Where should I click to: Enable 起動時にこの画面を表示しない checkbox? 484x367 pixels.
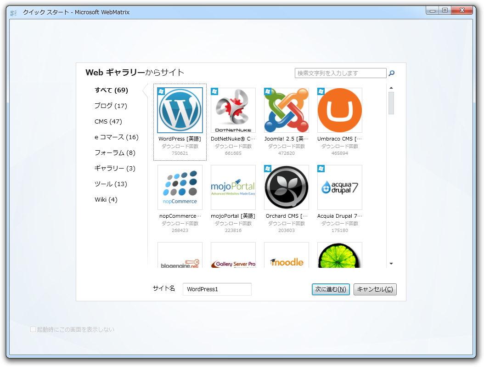pyautogui.click(x=33, y=329)
